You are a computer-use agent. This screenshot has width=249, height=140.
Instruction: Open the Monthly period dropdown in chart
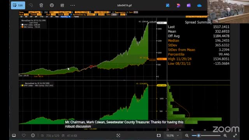pyautogui.click(x=65, y=17)
